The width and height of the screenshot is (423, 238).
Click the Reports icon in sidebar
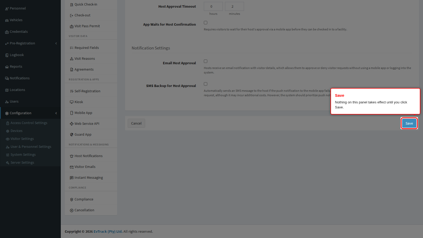tap(7, 67)
